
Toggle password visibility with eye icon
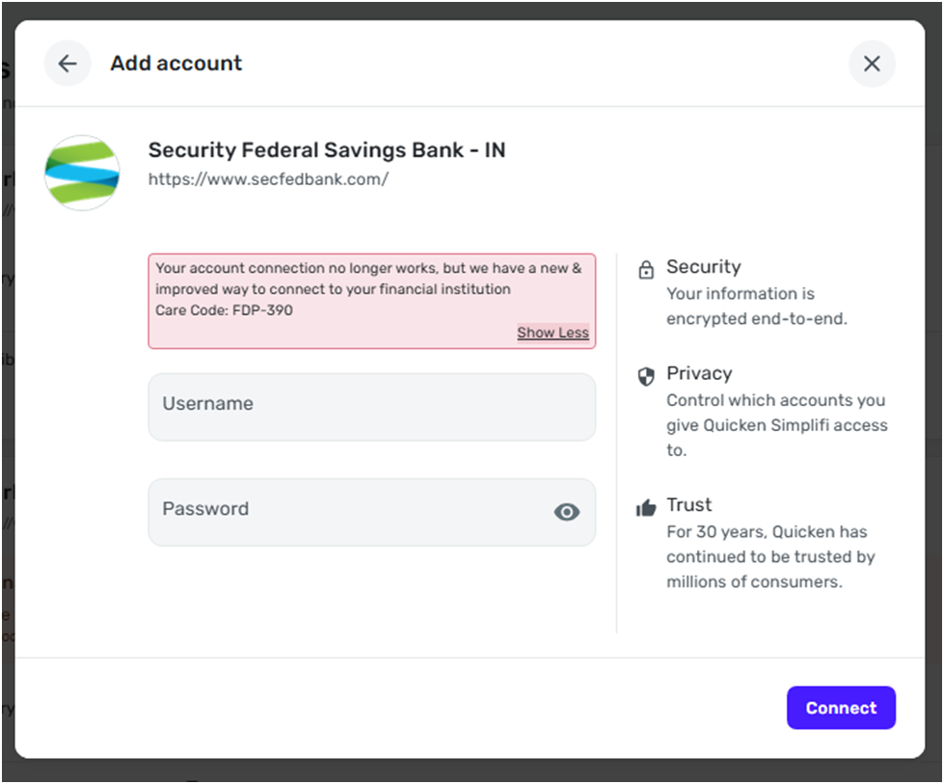click(x=567, y=512)
